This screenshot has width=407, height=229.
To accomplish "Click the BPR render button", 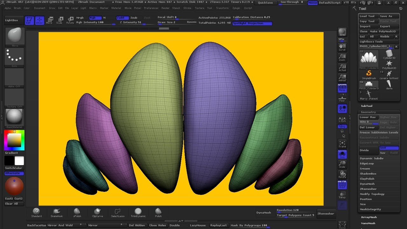I will [x=342, y=32].
